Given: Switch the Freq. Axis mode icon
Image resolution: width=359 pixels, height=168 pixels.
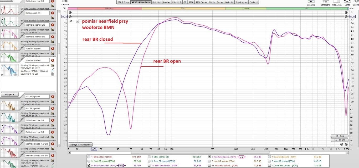Looking at the screenshot, I should point(337,3).
